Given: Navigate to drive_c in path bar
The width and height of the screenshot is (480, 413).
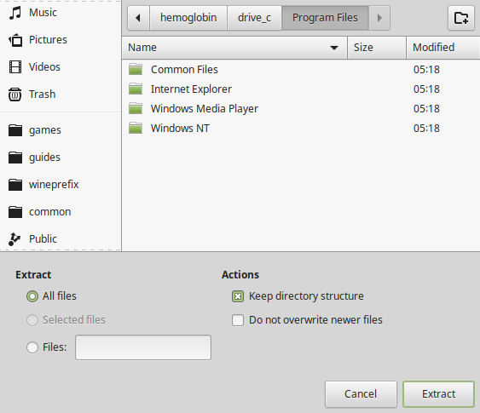Looking at the screenshot, I should [254, 18].
